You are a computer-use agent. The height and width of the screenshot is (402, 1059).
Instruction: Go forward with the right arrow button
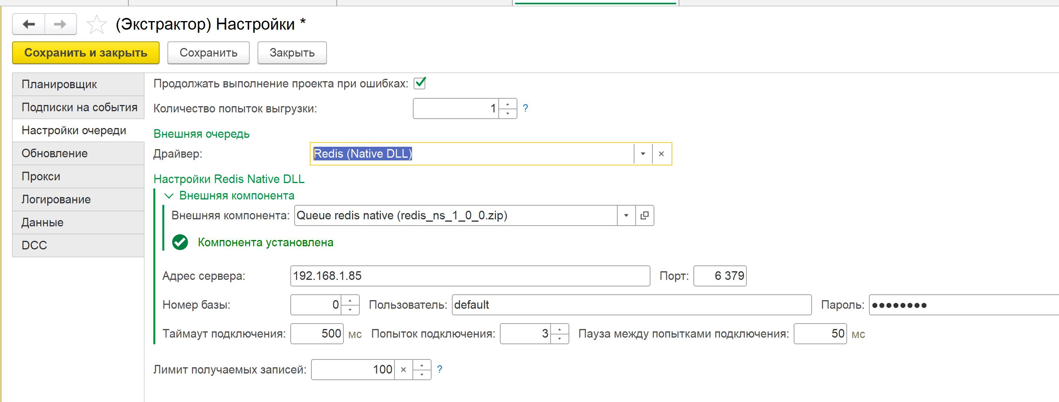tap(60, 24)
